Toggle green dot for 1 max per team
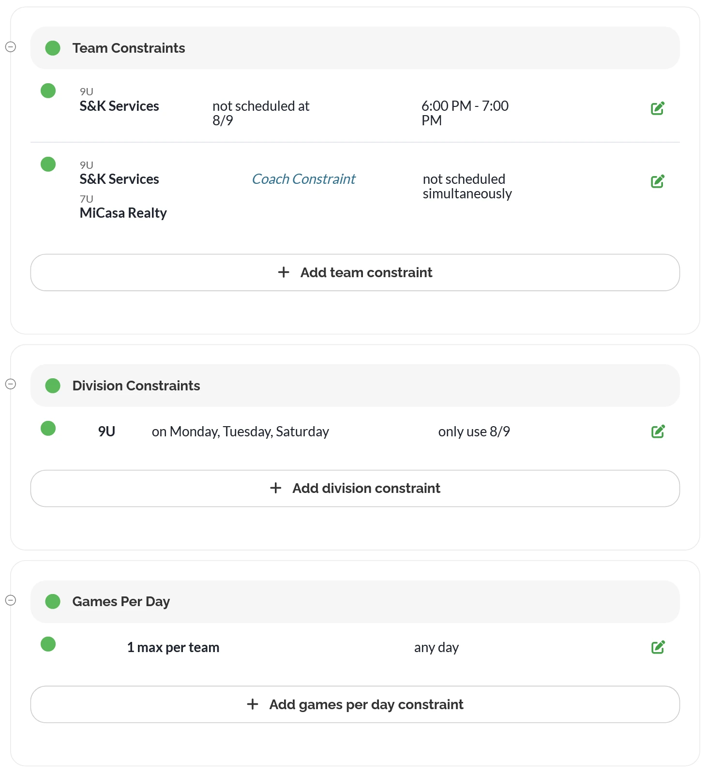Viewport: 707px width, 773px height. click(x=48, y=644)
